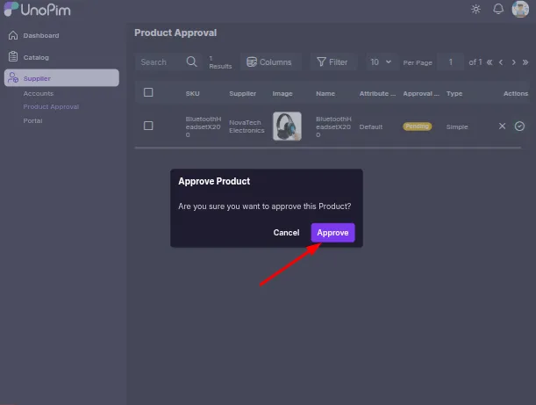Click the Attribute column header
Image resolution: width=536 pixels, height=405 pixels.
377,93
